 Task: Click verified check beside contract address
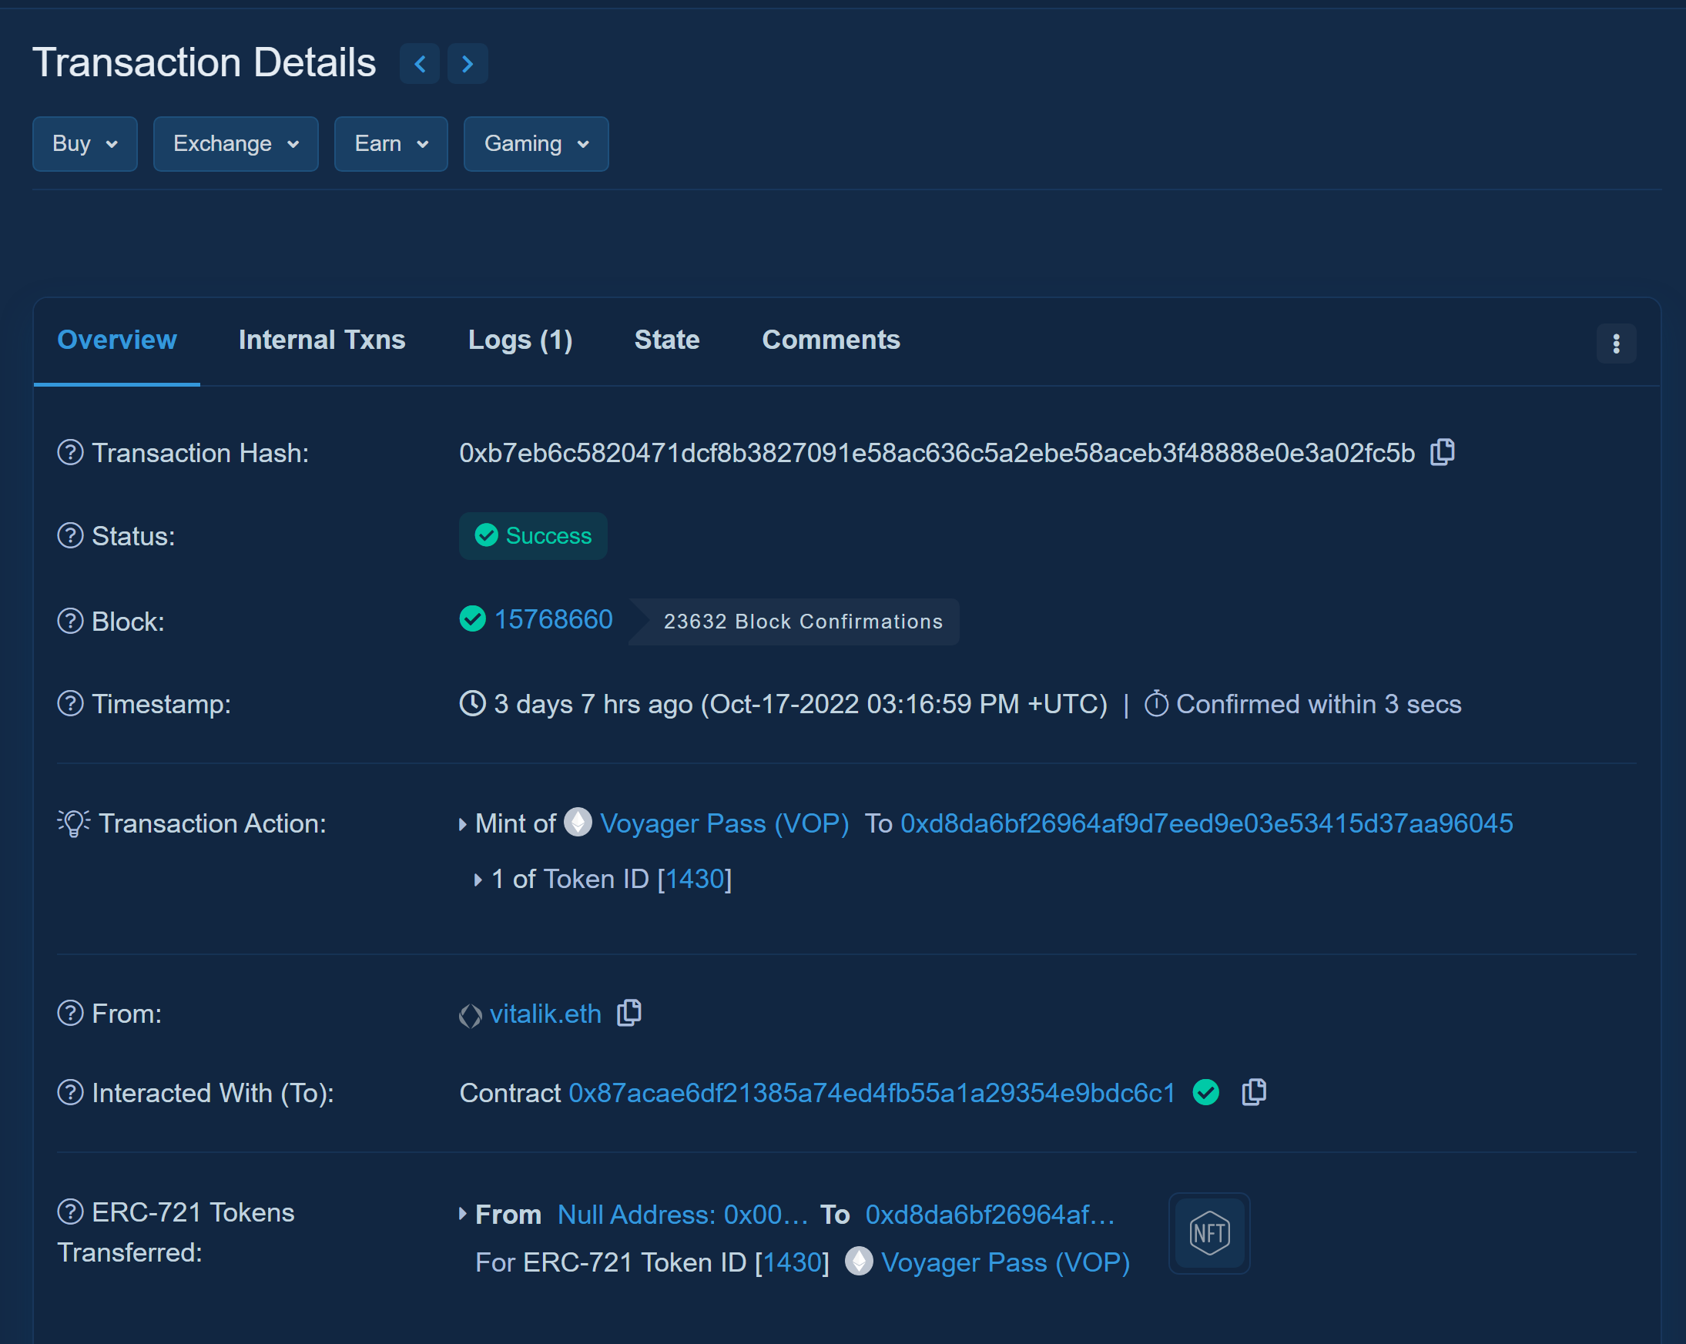point(1206,1091)
